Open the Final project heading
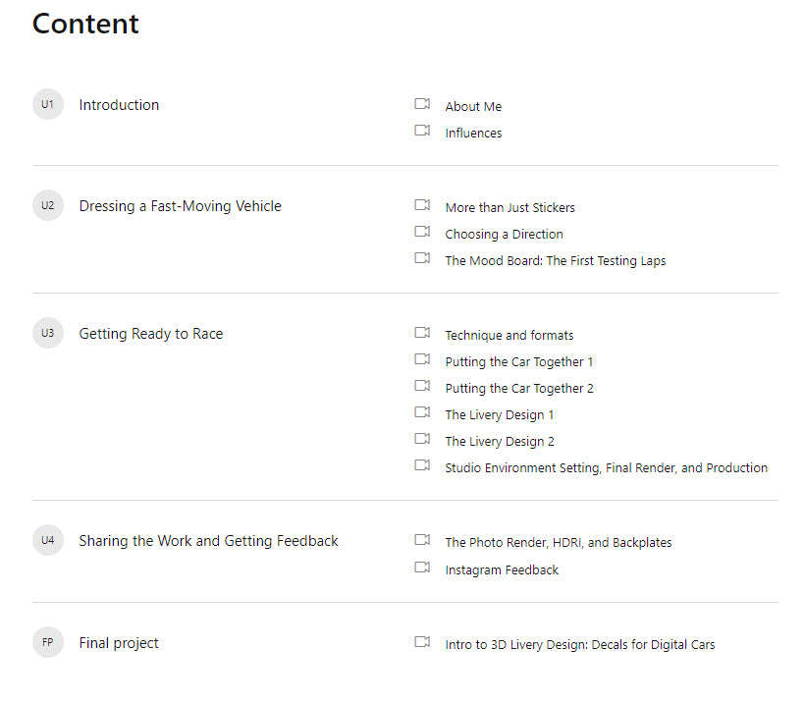Viewport: 805px width, 703px height. click(119, 643)
